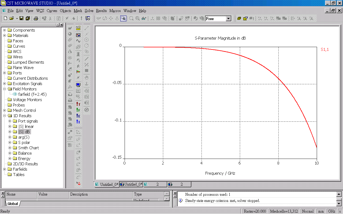Viewport: 343px width, 214px height.
Task: Click the Raster=20.000 status field
Action: [255, 211]
